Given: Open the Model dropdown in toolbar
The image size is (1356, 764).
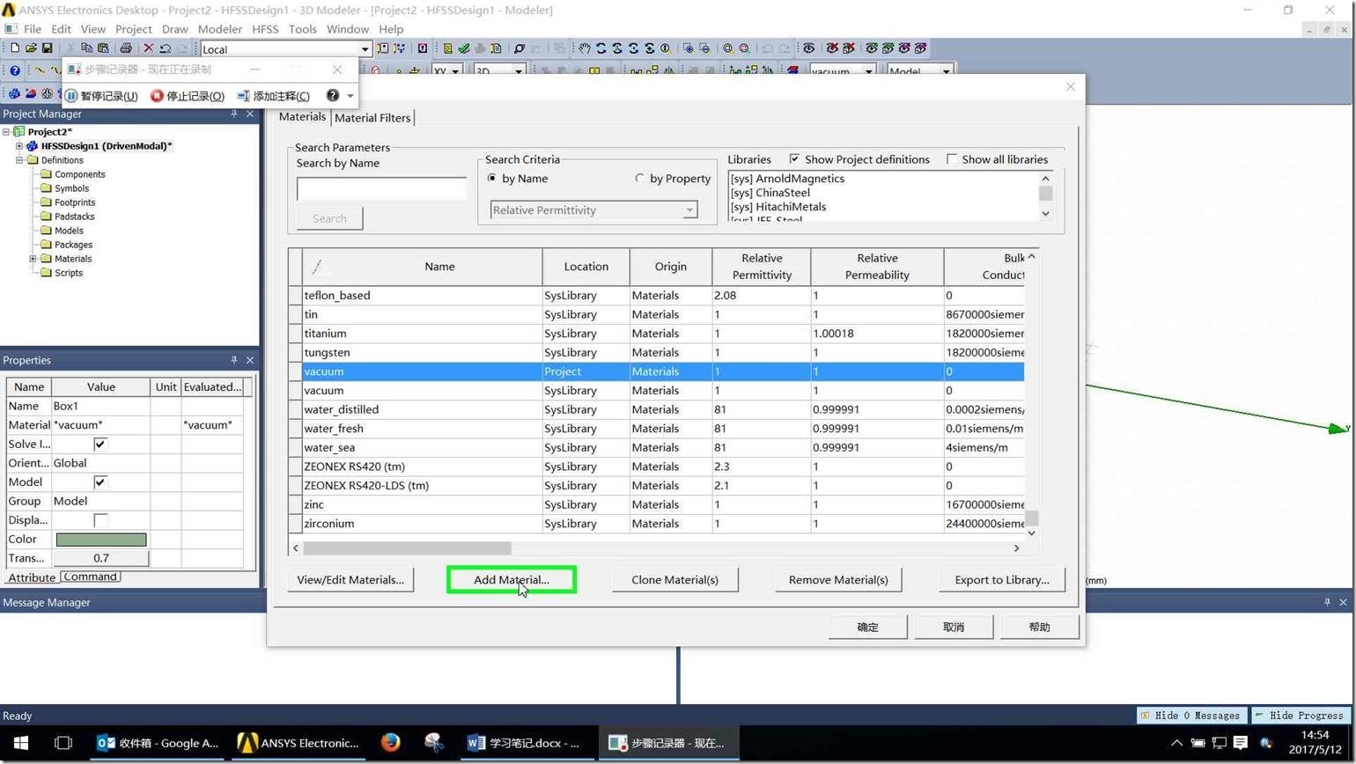Looking at the screenshot, I should 946,71.
